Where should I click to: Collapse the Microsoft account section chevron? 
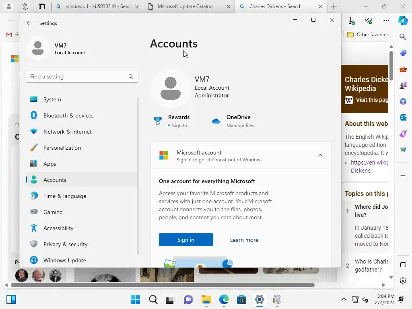(x=320, y=155)
